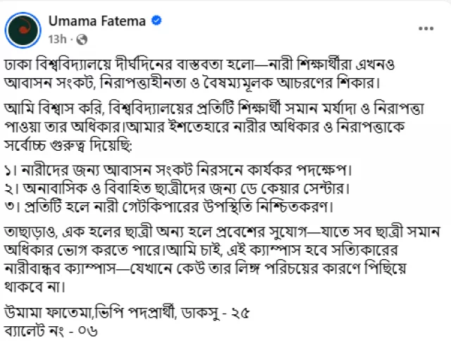Click the blue verified badge beside the name

click(156, 20)
